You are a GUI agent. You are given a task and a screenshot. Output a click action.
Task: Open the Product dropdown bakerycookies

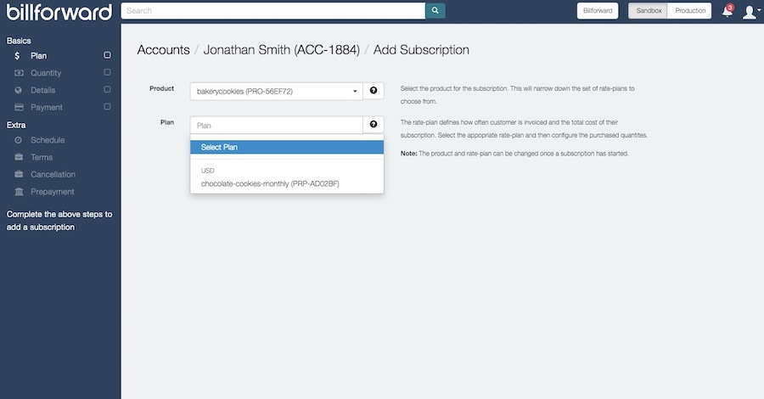tap(276, 91)
